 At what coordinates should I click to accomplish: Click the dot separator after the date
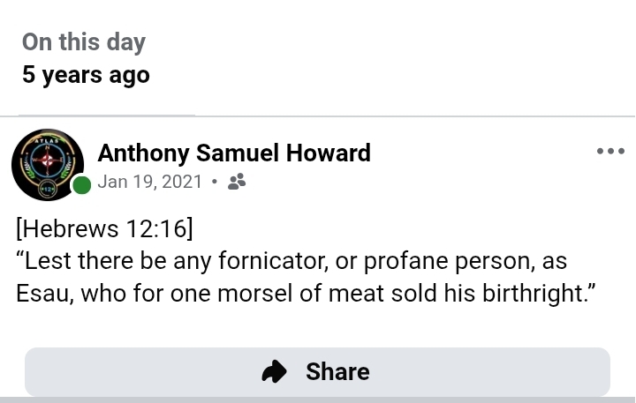point(213,183)
